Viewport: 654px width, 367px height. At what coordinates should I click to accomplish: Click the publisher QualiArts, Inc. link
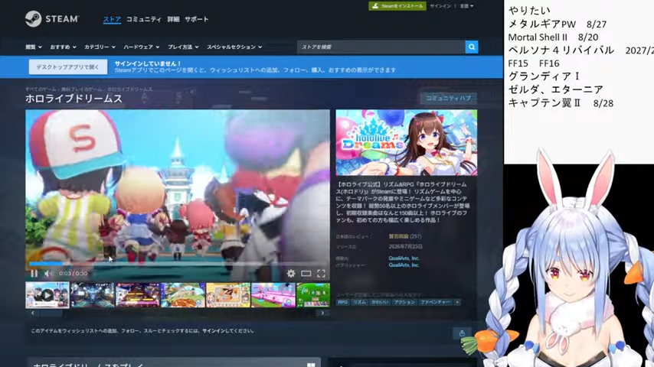pos(404,265)
